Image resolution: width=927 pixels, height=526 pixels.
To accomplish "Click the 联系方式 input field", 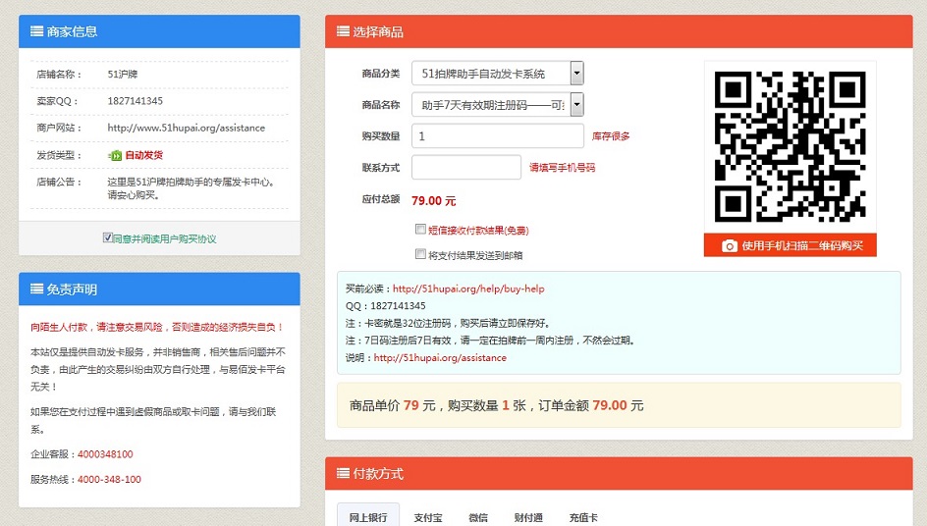I will coord(466,167).
